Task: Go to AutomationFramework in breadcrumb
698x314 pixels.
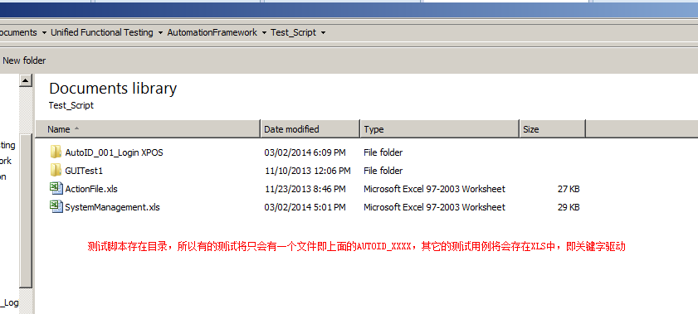Action: pyautogui.click(x=212, y=32)
